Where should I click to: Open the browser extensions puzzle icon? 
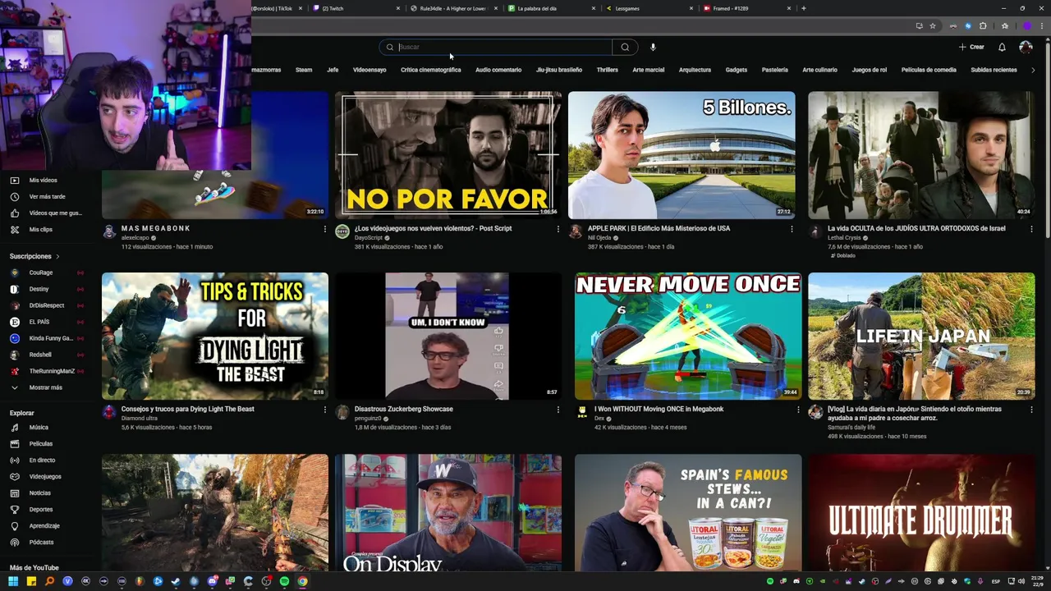[x=983, y=25]
